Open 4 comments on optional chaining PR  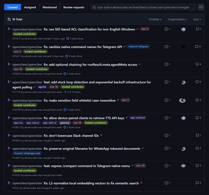[198, 64]
